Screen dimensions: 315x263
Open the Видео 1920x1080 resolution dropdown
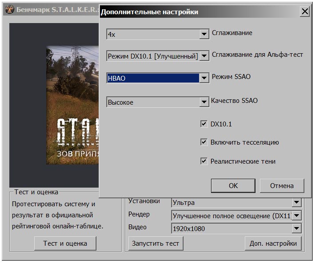(296, 229)
